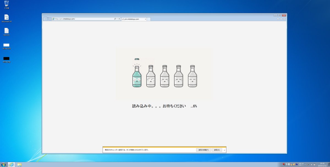Click the 設定の修復(F) button
This screenshot has width=330, height=167.
tap(204, 150)
